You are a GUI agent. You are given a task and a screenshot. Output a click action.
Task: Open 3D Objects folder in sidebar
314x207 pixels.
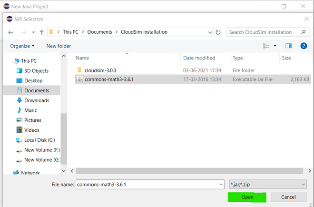(32, 71)
